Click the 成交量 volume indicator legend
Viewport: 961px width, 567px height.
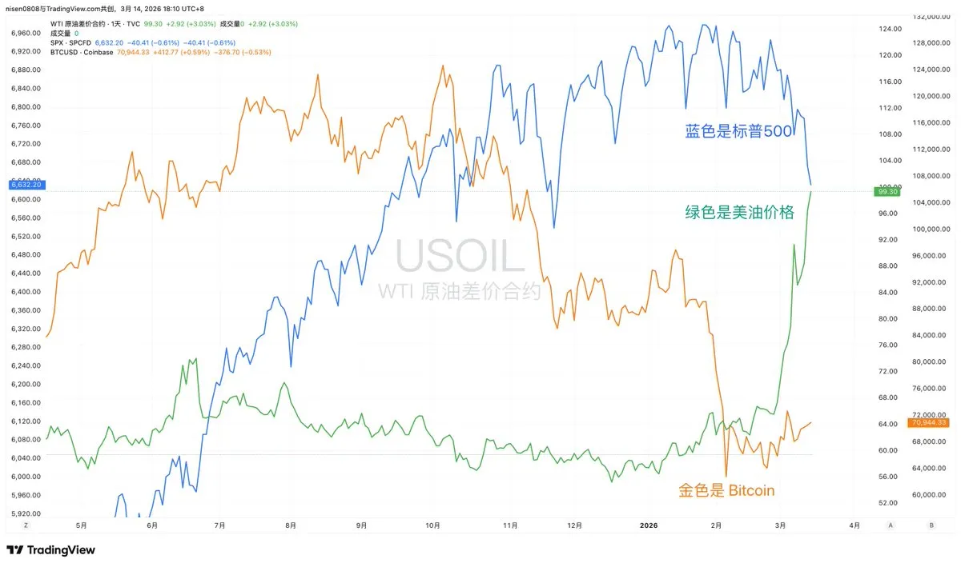coord(62,34)
